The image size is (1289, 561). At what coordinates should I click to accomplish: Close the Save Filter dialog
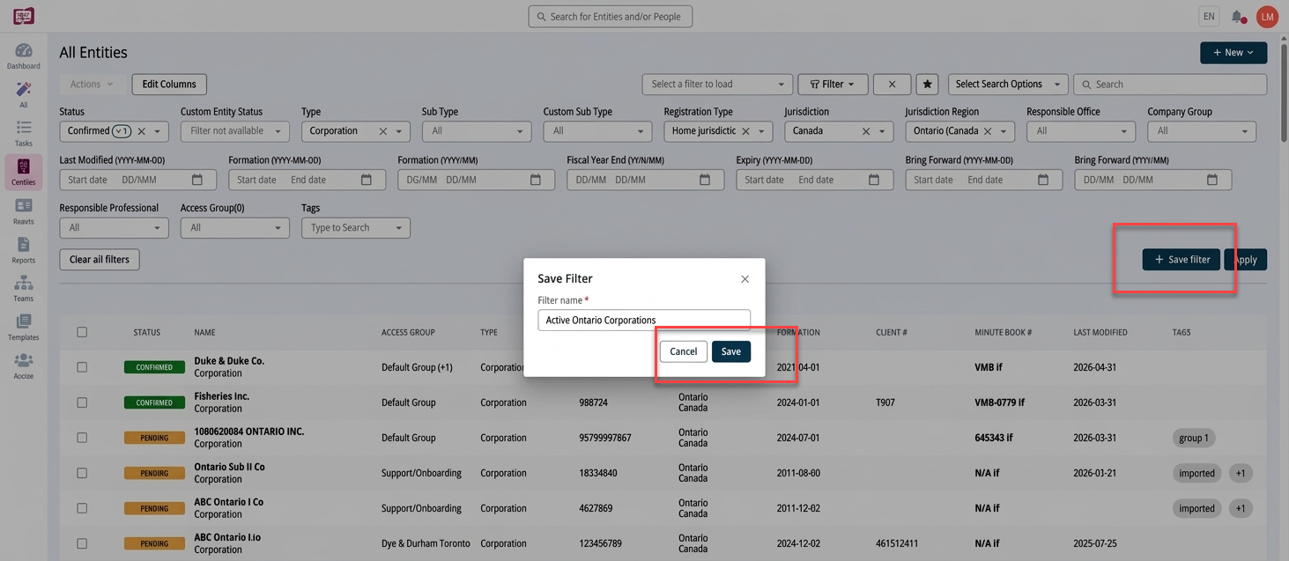coord(745,278)
